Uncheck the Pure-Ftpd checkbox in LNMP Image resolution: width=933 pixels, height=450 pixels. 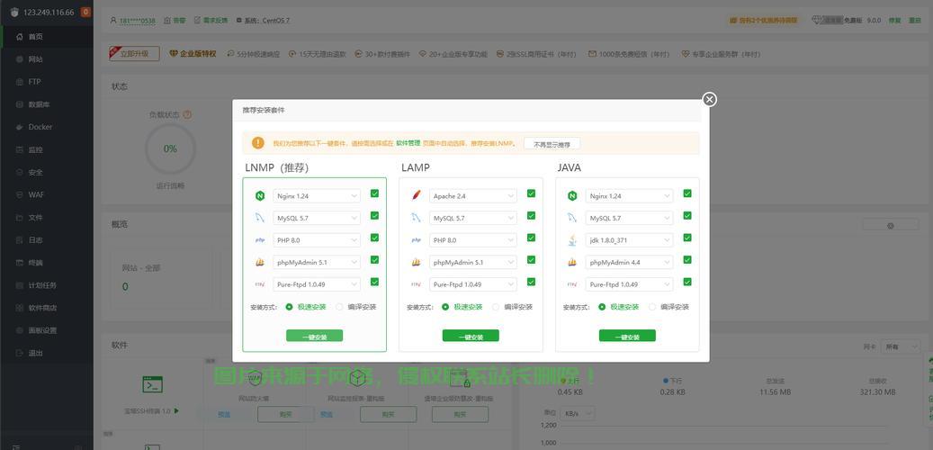click(x=374, y=282)
